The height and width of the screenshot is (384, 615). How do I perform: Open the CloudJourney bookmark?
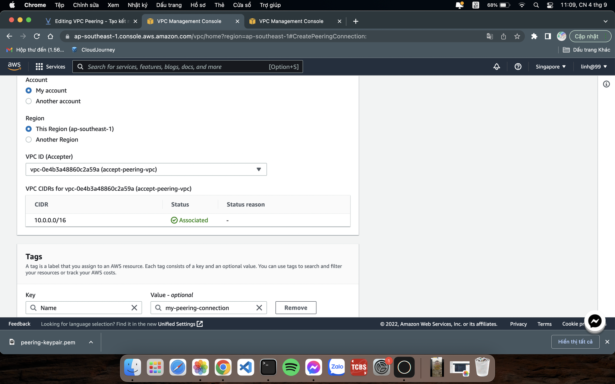pos(93,50)
